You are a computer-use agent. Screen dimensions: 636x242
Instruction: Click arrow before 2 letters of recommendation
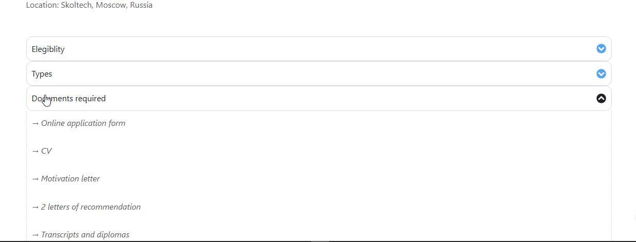click(x=35, y=207)
